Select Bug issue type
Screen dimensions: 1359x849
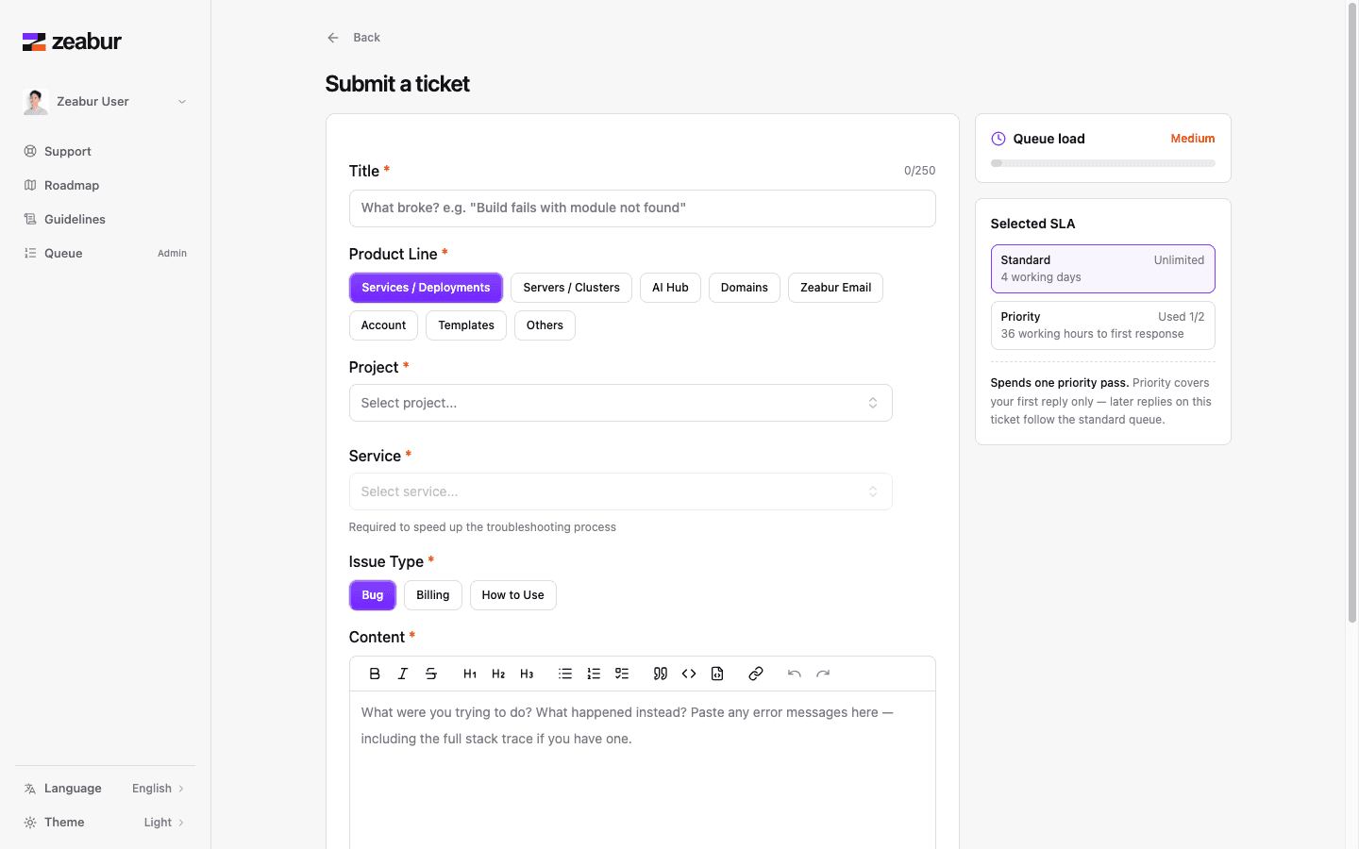pyautogui.click(x=373, y=595)
